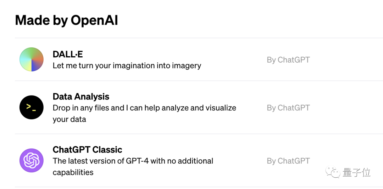Click 'By ChatGPT' in the Data Analysis row
Viewport: 383px width, 189px height.
[x=288, y=108]
